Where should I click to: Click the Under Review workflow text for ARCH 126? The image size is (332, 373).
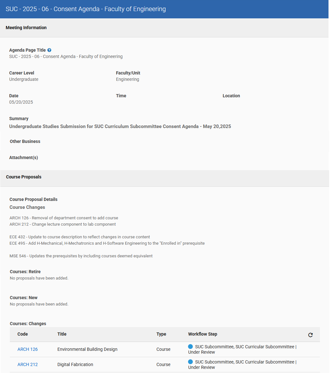pyautogui.click(x=202, y=352)
